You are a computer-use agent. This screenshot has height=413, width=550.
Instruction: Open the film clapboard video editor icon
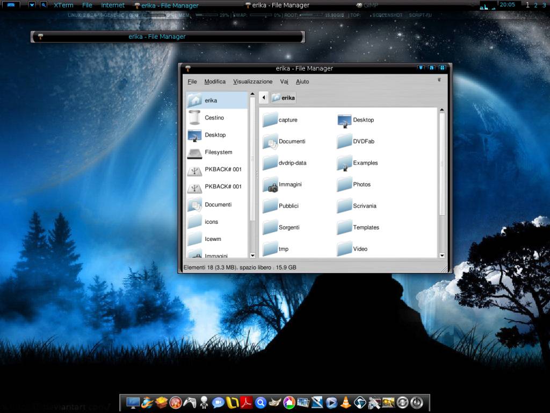pyautogui.click(x=374, y=402)
